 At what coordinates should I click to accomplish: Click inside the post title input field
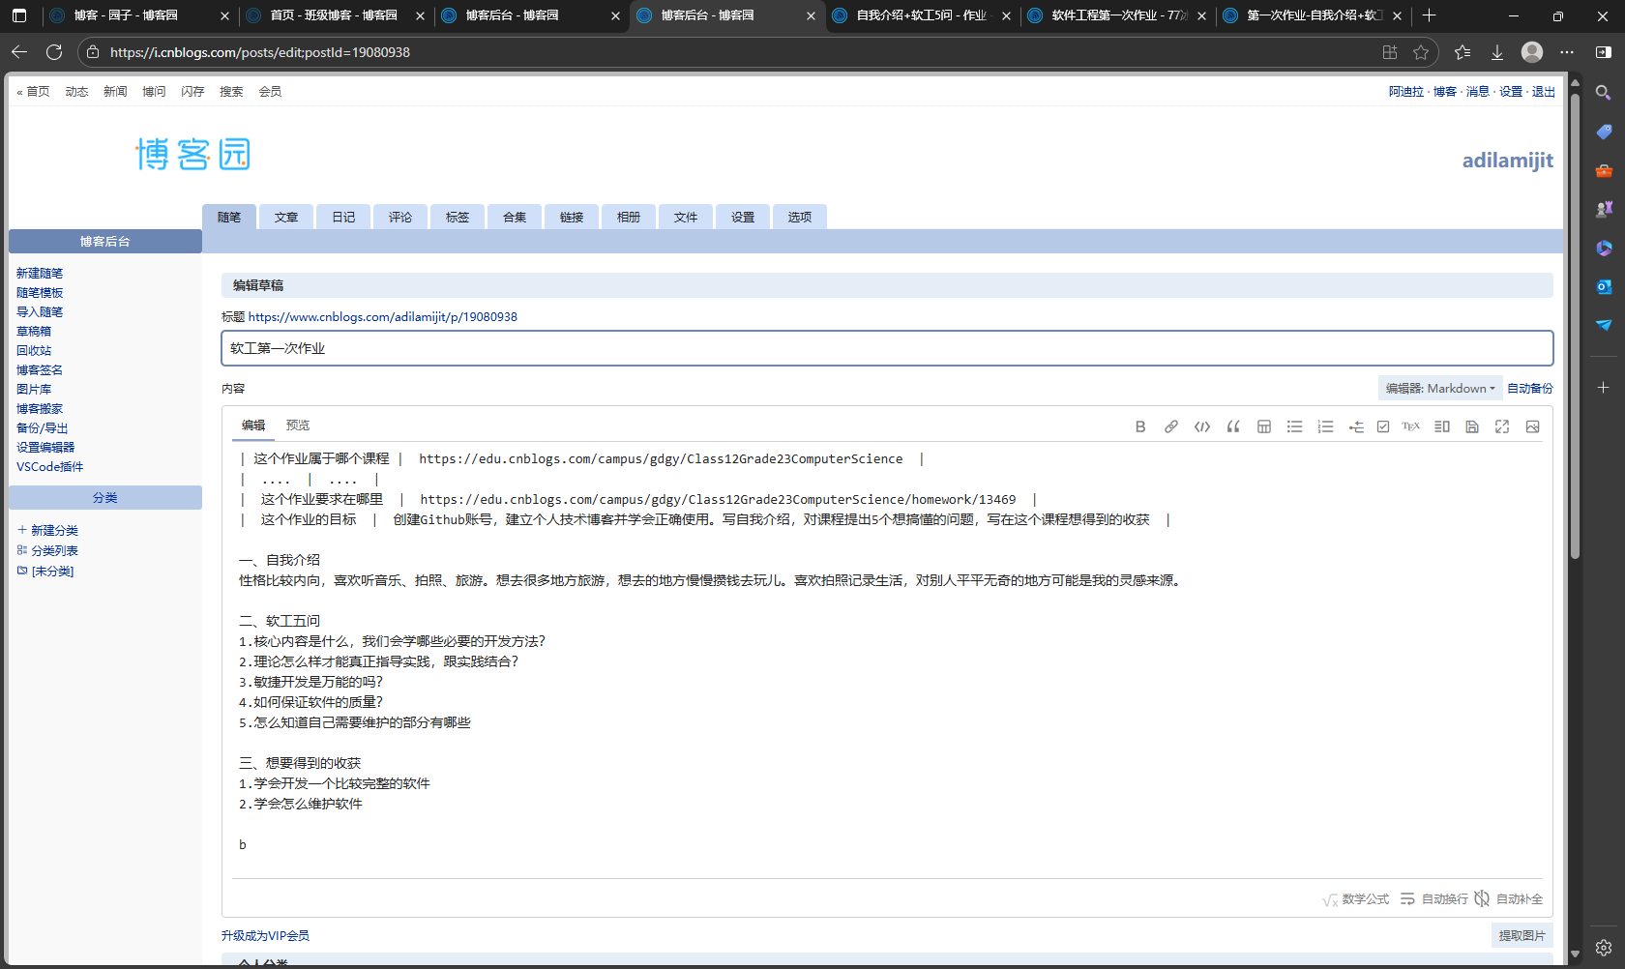tap(677, 347)
